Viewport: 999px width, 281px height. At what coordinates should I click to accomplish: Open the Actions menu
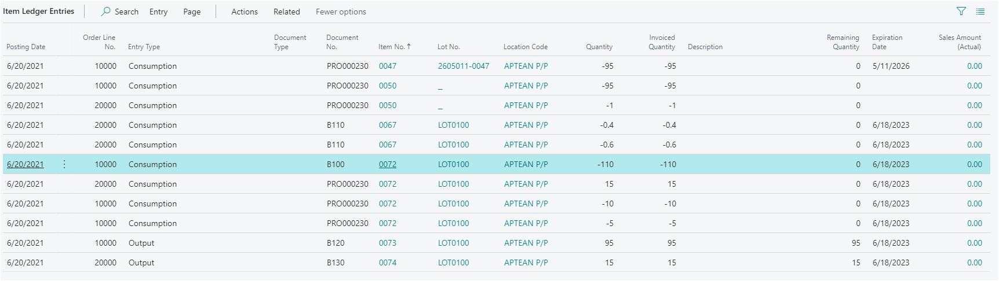tap(245, 12)
